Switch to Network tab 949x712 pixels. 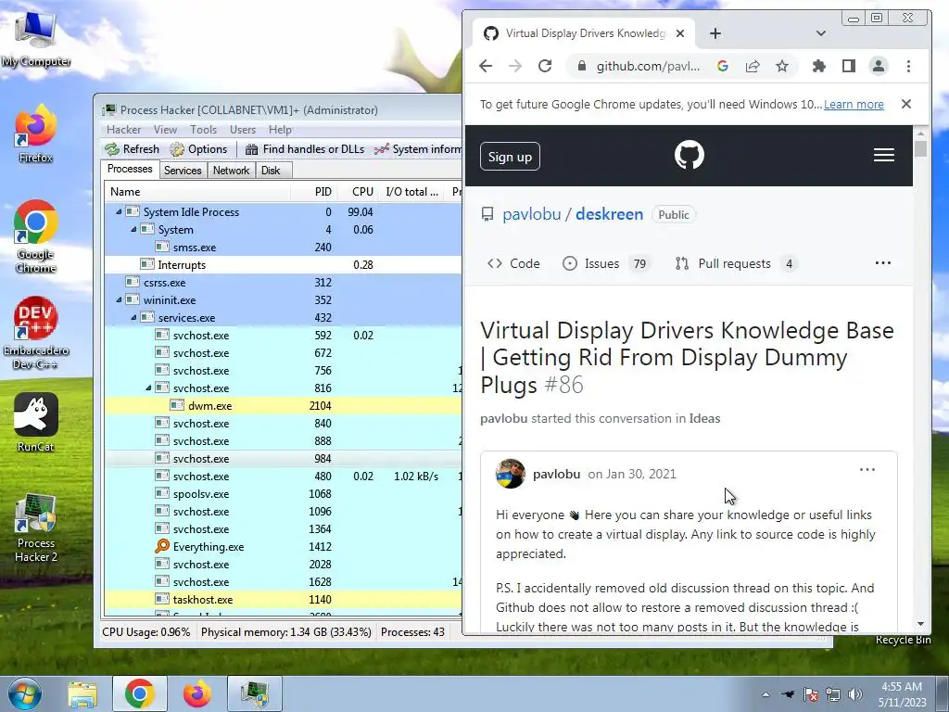[x=231, y=171]
